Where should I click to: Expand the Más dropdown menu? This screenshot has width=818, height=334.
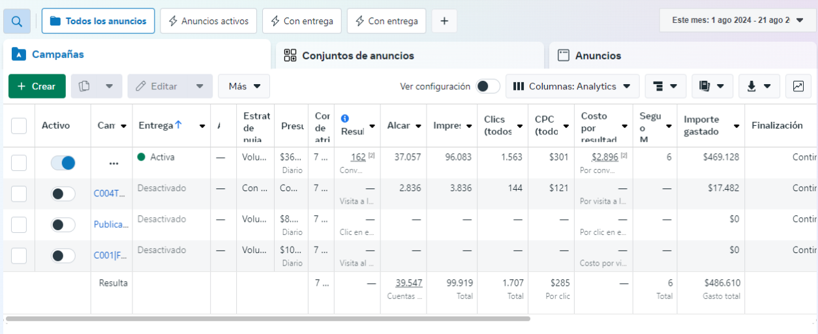(244, 86)
